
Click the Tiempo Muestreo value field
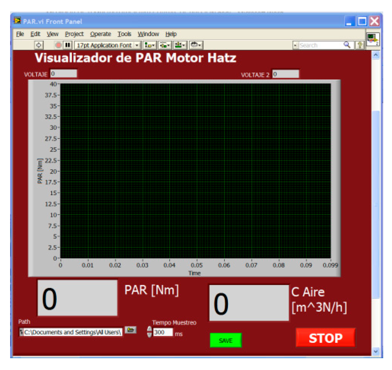coord(162,332)
